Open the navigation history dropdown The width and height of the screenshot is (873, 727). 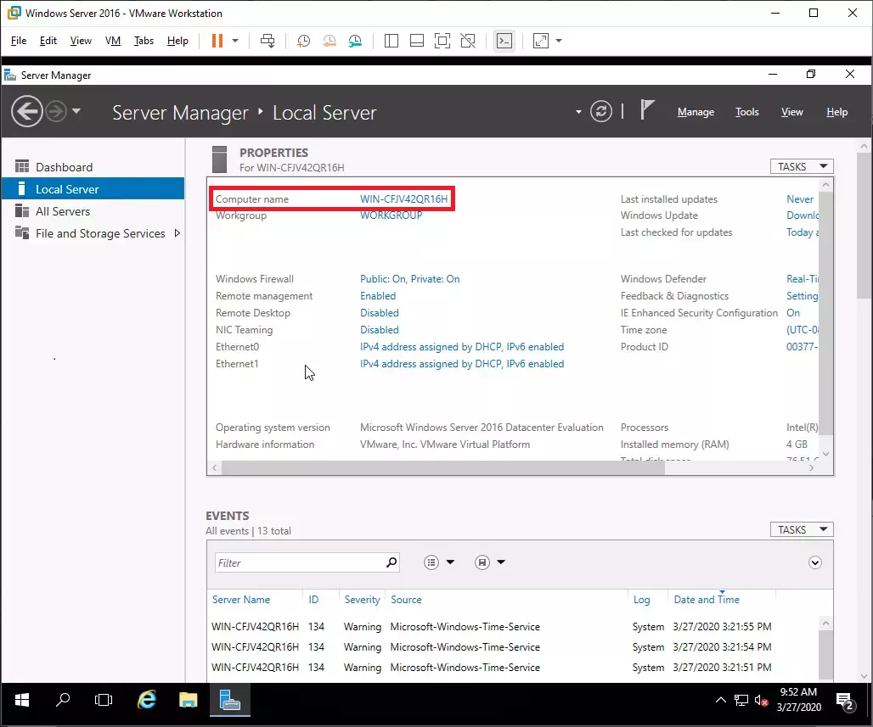tap(76, 111)
